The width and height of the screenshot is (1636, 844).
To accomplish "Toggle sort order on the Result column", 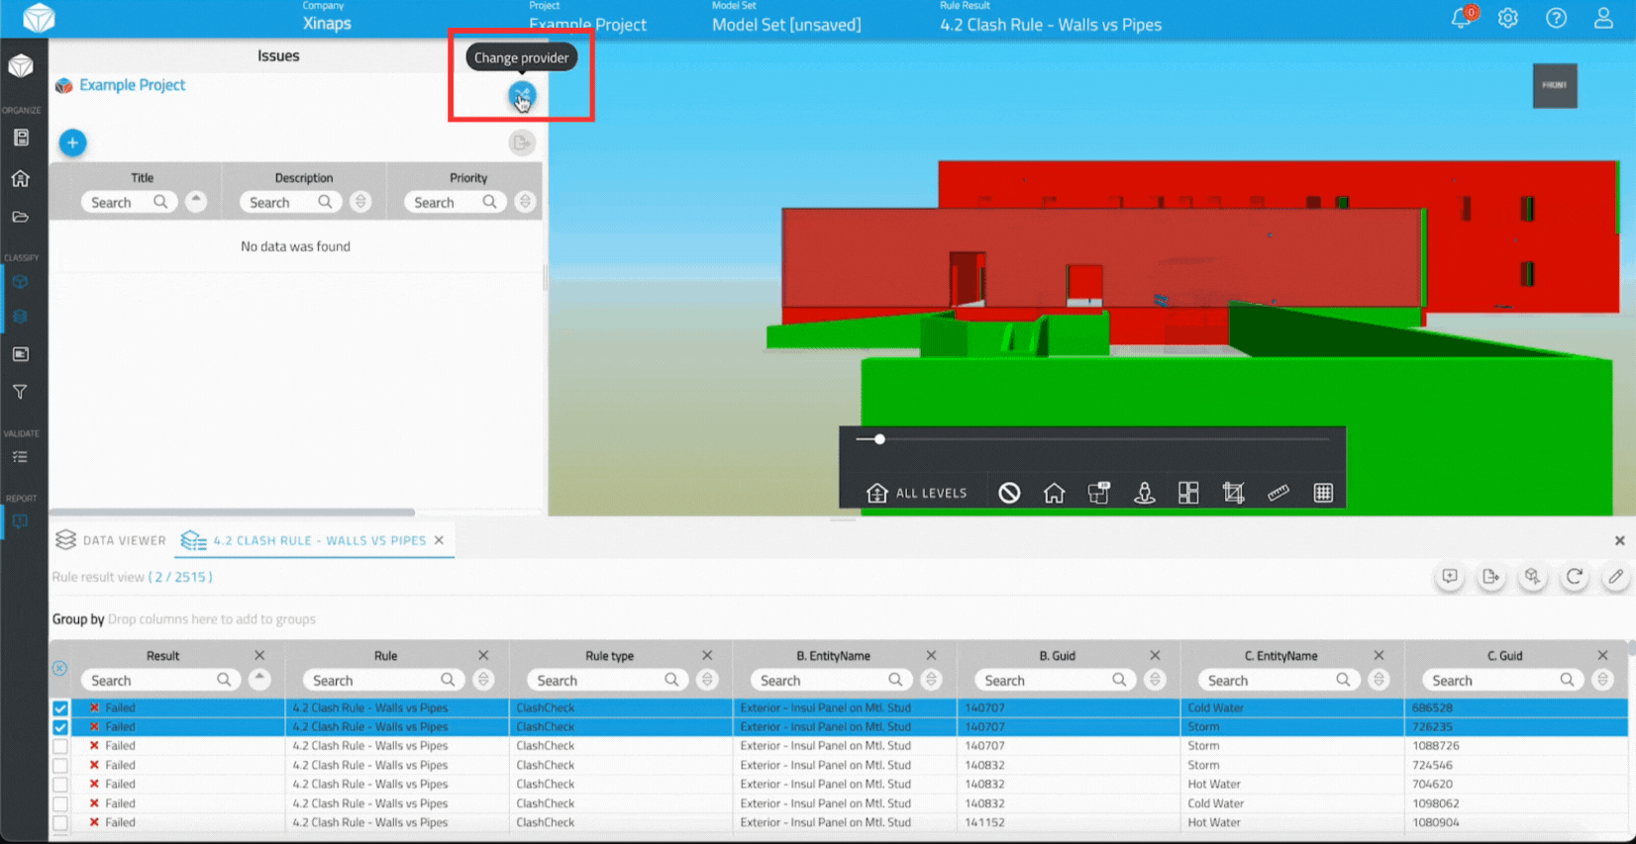I will tap(259, 680).
